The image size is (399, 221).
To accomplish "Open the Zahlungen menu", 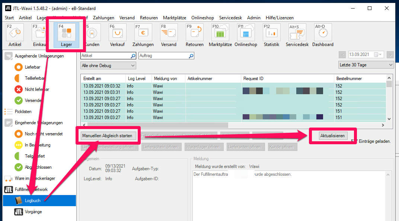I will (x=103, y=18).
